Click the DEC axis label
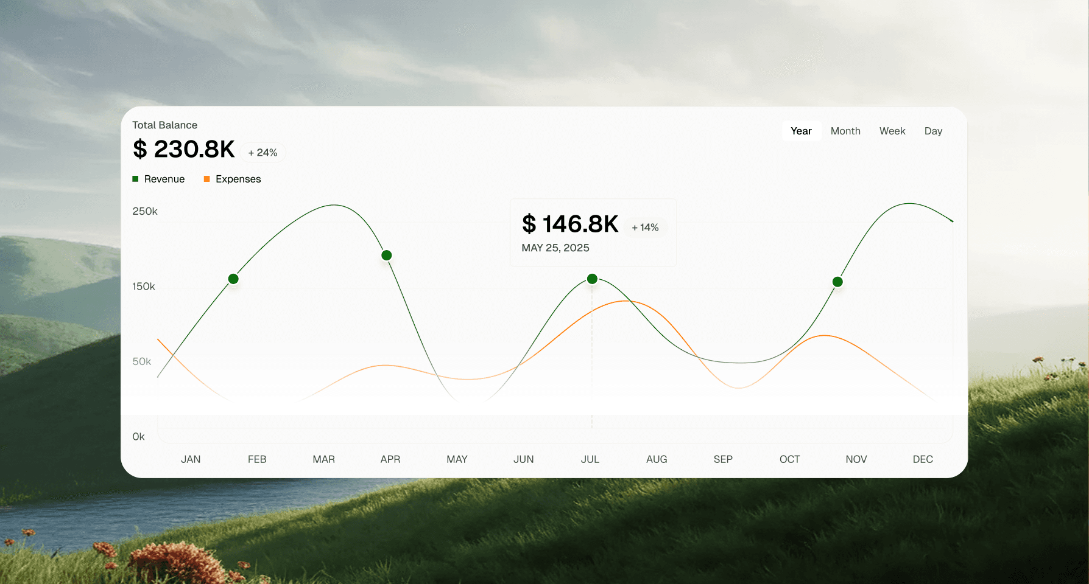 click(x=923, y=459)
